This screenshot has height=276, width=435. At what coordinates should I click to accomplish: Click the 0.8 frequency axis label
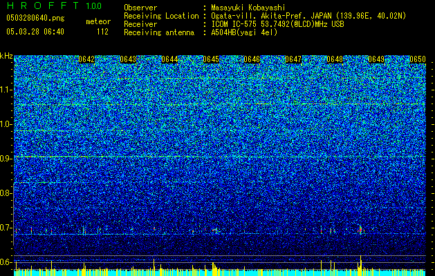[6, 193]
